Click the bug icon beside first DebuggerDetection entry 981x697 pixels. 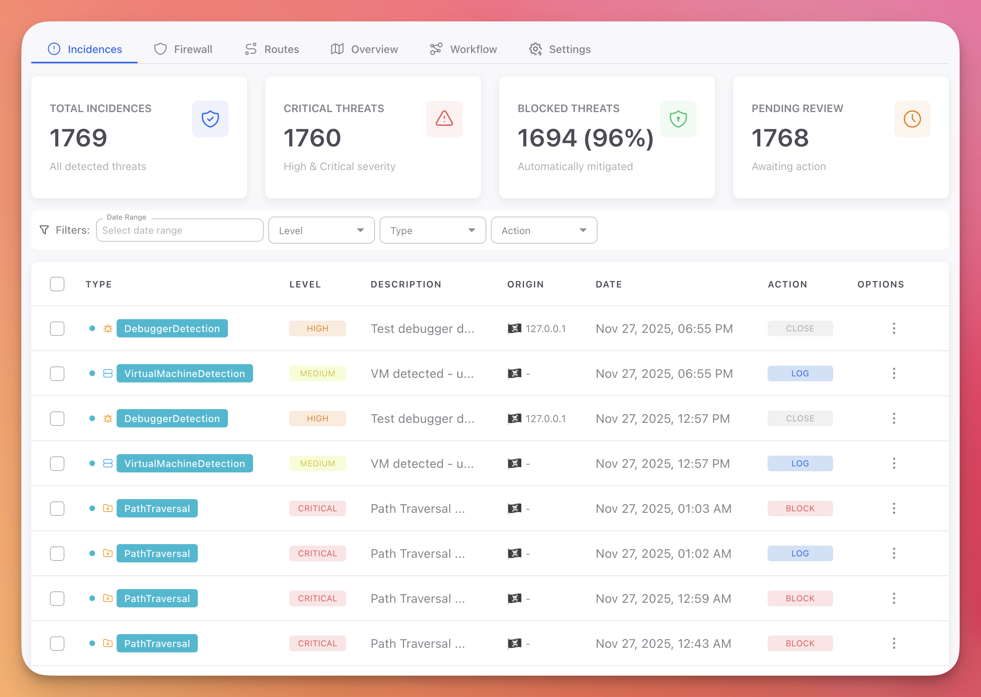[x=107, y=328]
